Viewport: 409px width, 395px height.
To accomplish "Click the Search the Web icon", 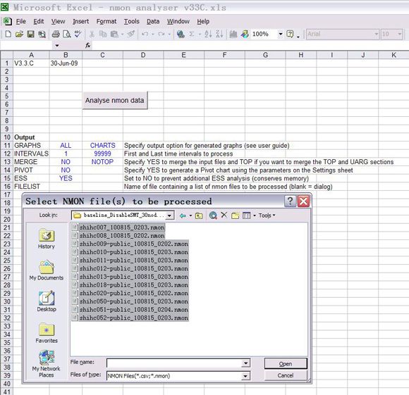I will click(213, 215).
